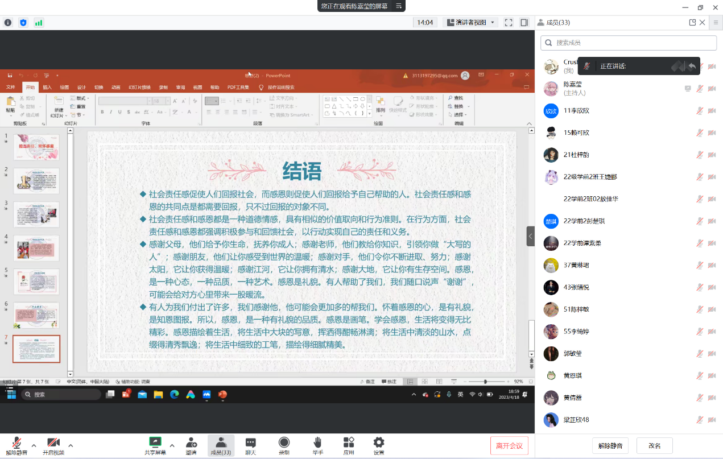This screenshot has width=723, height=459.
Task: Turn on camera with 开启视频
Action: pos(53,443)
